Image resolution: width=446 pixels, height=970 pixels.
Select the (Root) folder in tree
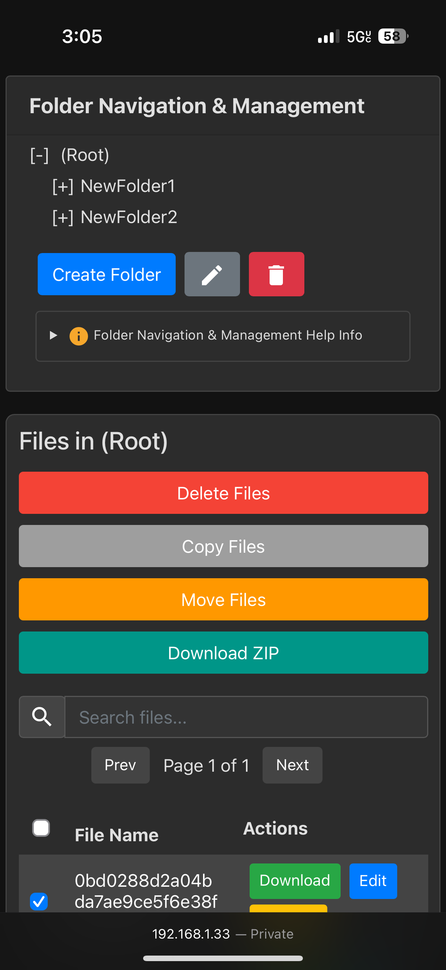(x=85, y=155)
